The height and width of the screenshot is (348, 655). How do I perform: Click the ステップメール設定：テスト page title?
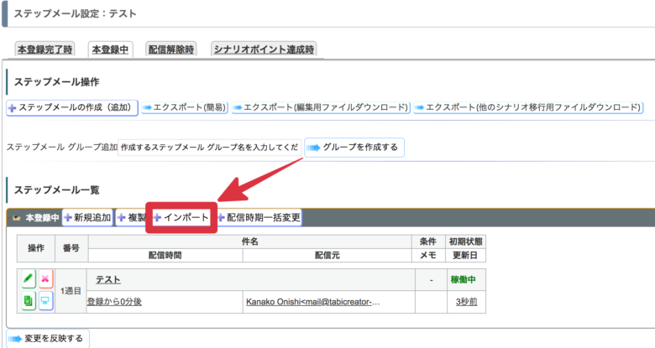(x=76, y=13)
